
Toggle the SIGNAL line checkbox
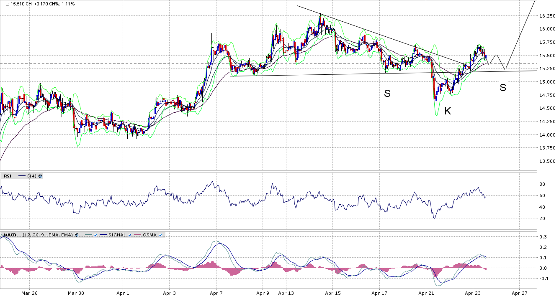[130, 235]
